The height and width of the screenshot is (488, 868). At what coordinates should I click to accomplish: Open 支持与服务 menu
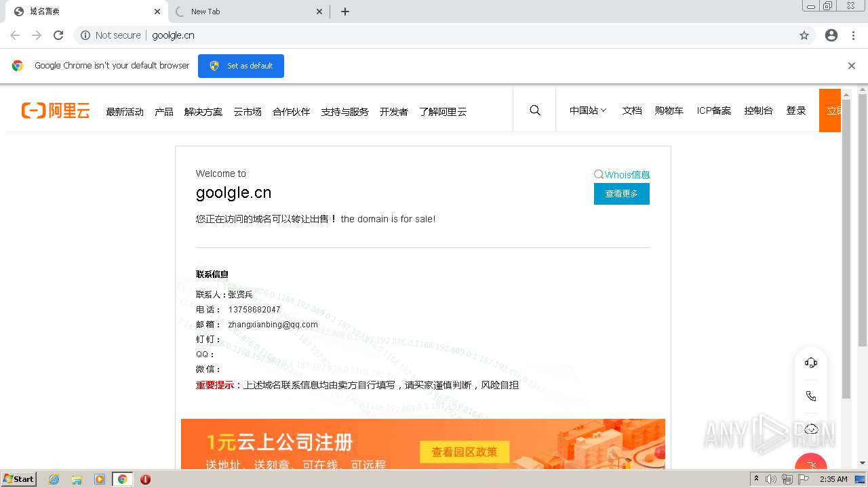click(x=345, y=112)
